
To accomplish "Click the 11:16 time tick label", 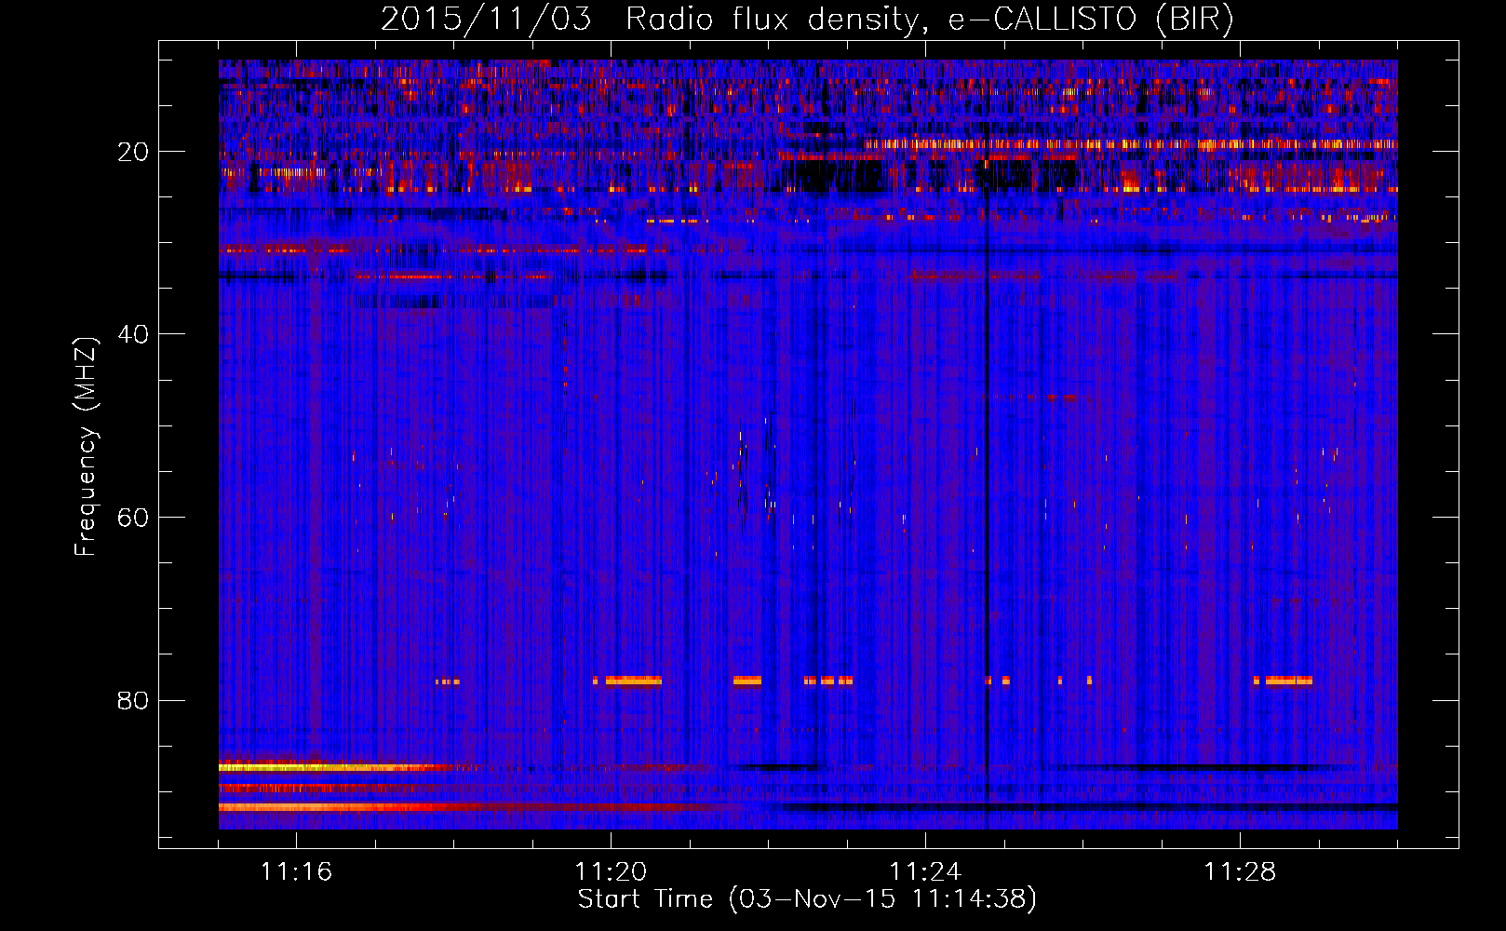I will click(x=297, y=872).
